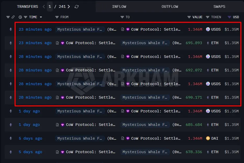Click contract document icon in 692.072 ETH row
This screenshot has width=244, height=163.
(x=57, y=70)
